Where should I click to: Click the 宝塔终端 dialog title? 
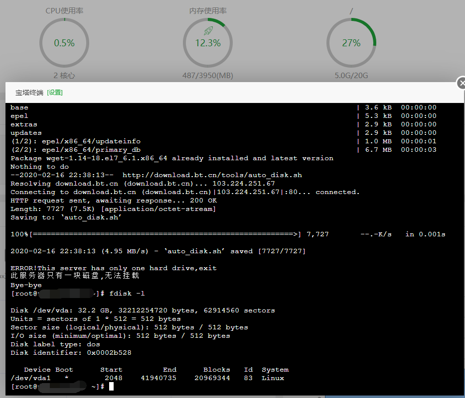point(29,93)
